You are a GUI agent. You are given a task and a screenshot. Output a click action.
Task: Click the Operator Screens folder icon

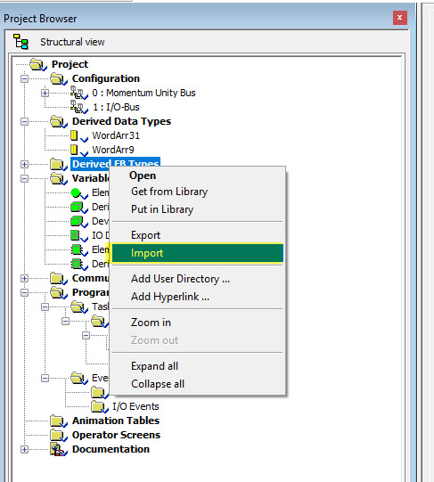click(x=59, y=435)
